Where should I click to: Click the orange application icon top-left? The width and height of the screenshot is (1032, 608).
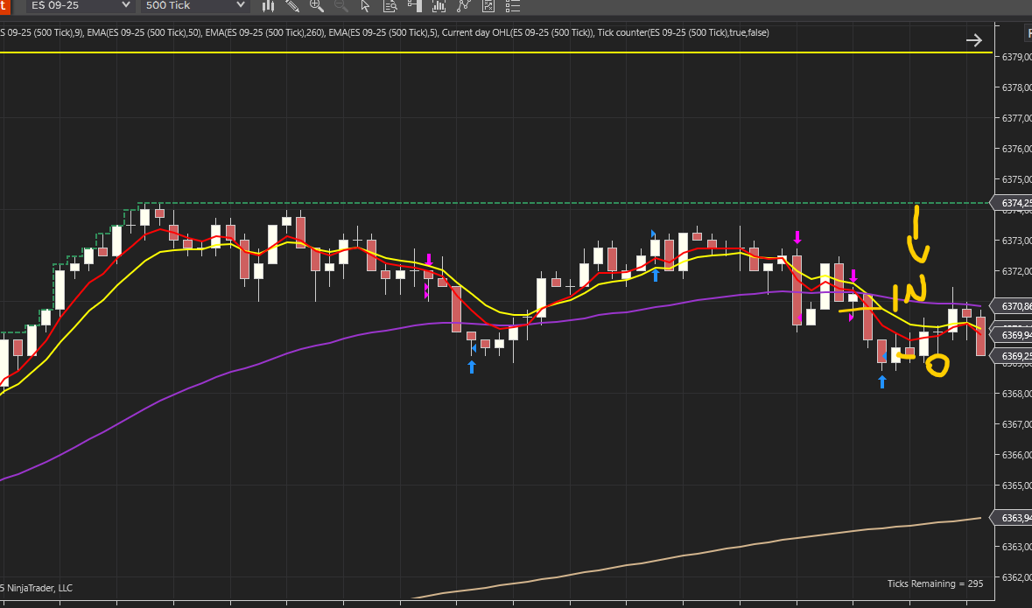[4, 5]
